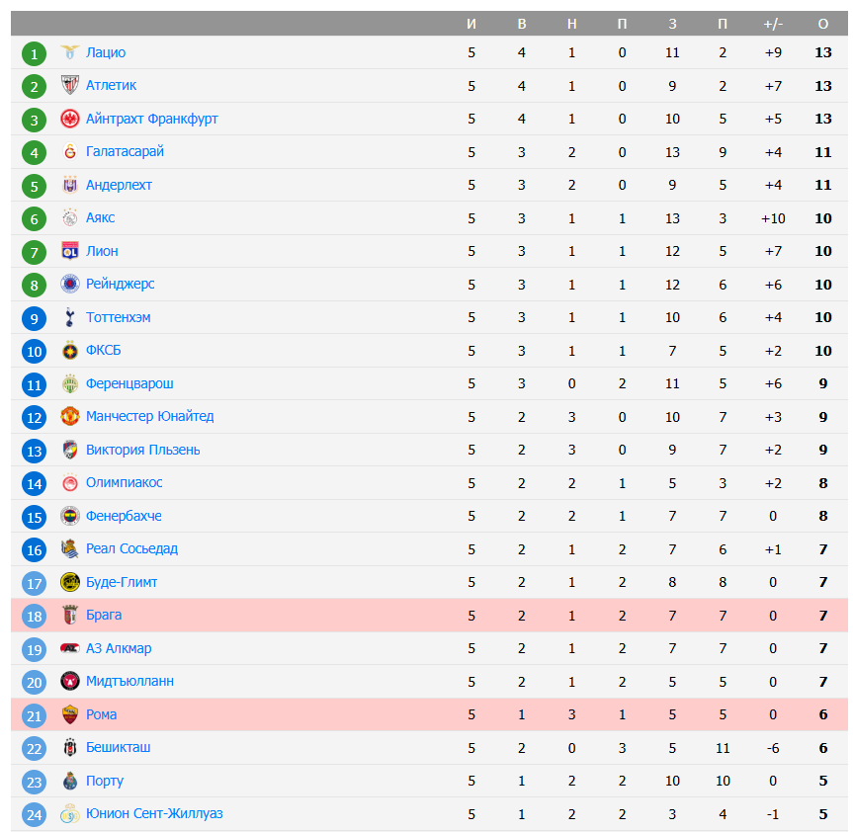Click the Manchester United crest icon

tap(69, 417)
